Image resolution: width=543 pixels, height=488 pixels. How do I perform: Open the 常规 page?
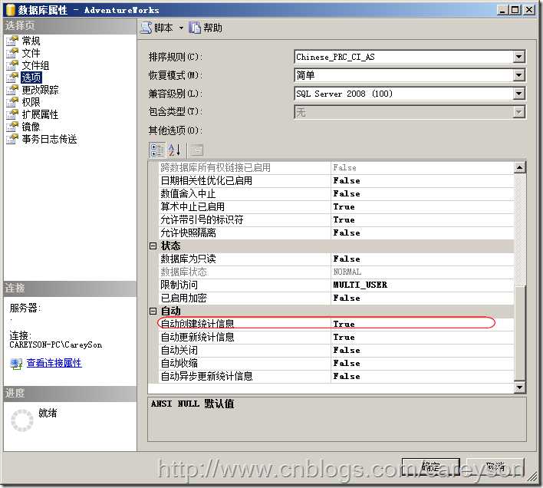click(31, 41)
